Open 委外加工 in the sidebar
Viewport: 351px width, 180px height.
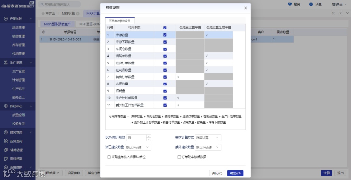[x=18, y=97]
